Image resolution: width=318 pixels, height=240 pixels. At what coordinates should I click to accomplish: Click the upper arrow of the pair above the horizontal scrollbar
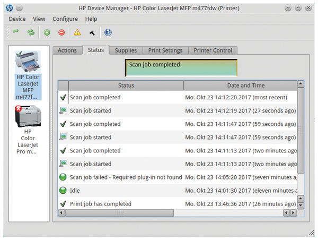[301, 199]
